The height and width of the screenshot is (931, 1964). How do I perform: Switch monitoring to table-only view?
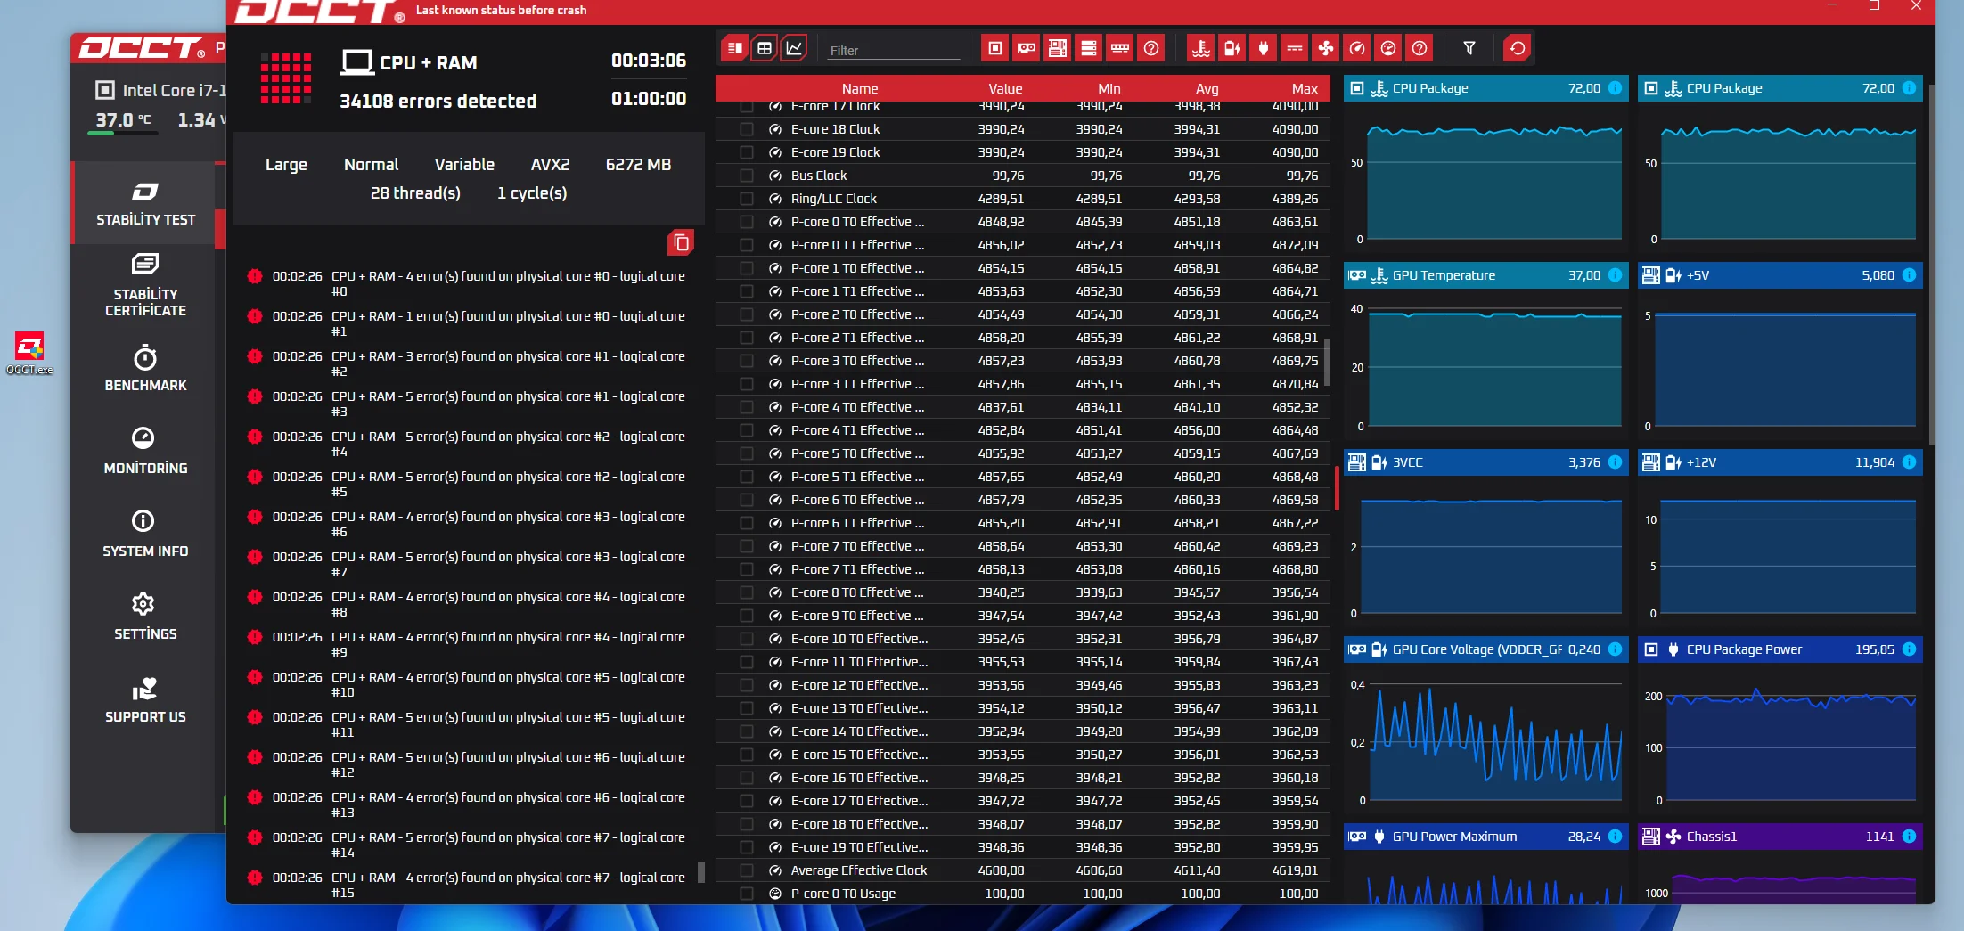[765, 48]
